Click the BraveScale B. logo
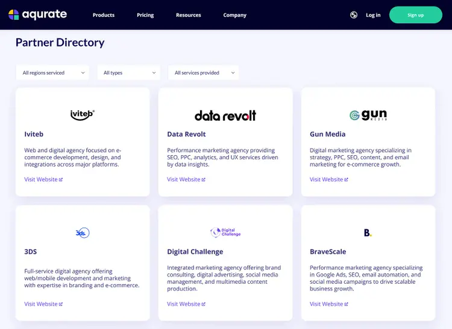452x329 pixels. 368,232
